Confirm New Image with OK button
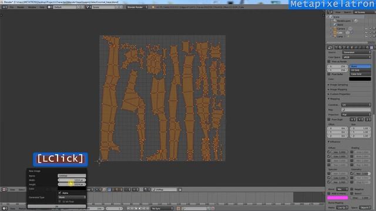This screenshot has height=211, width=376. (x=56, y=206)
